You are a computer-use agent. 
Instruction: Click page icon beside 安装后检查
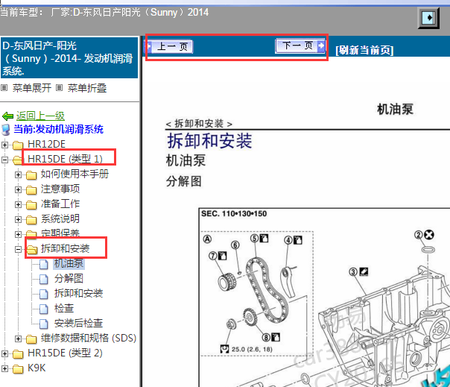44,324
